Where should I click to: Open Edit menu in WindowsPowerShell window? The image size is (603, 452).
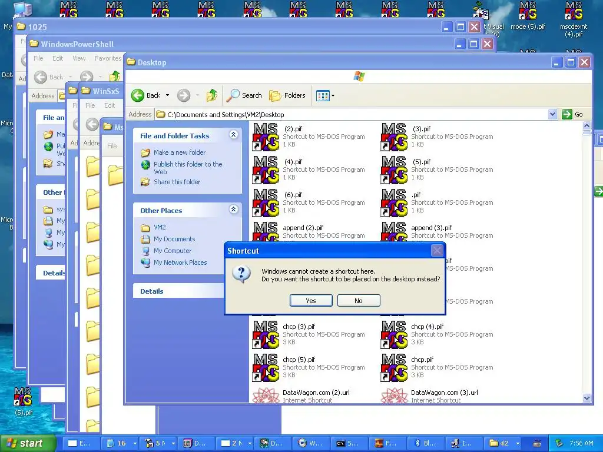point(58,58)
